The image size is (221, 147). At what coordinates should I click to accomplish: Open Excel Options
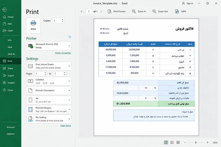click(11, 134)
